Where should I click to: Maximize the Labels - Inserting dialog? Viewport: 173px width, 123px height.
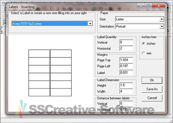click(x=148, y=6)
